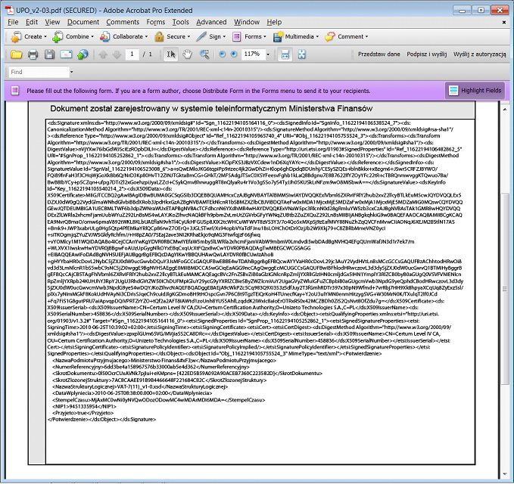
Task: Click the purple form icon in the message bar
Action: [x=15, y=91]
